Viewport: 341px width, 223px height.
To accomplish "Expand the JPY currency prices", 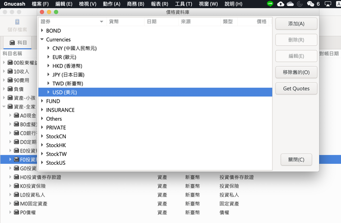I will (48, 74).
